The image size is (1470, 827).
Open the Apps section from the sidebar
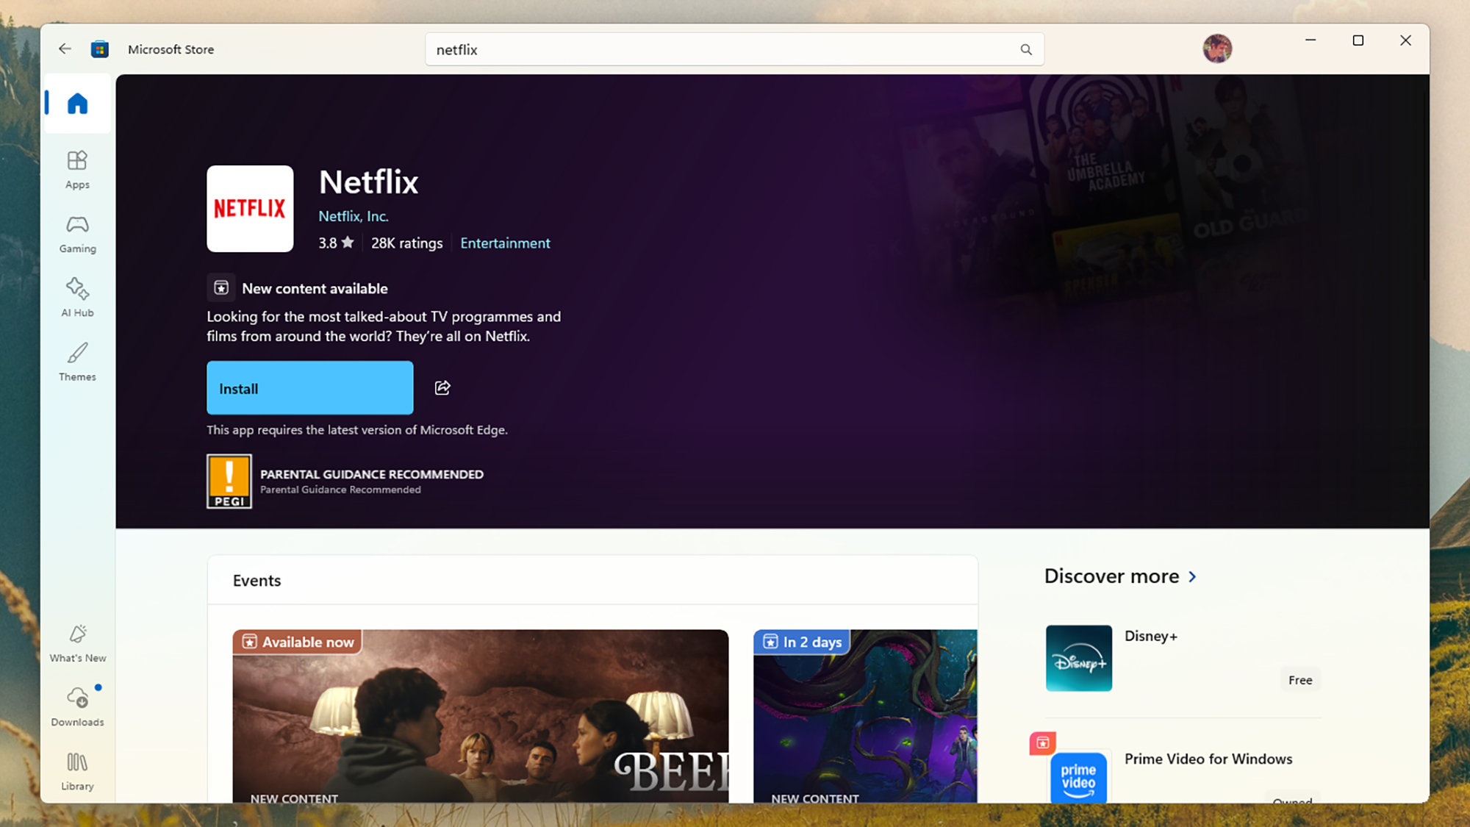tap(76, 168)
